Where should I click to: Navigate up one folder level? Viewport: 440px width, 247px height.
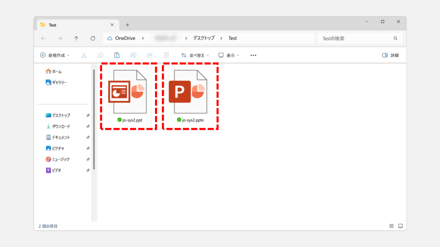click(x=76, y=38)
